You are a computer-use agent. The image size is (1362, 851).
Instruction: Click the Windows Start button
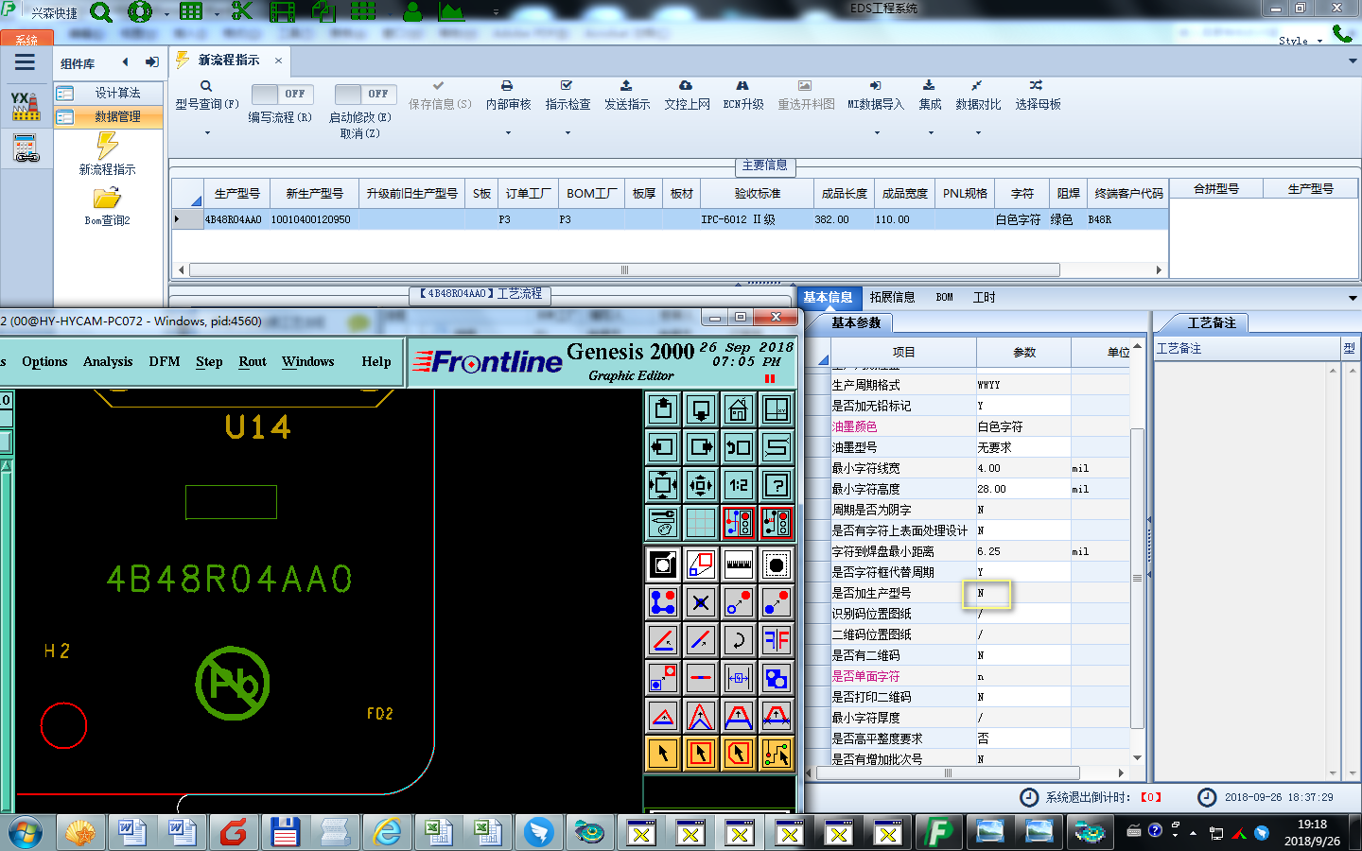(x=26, y=832)
